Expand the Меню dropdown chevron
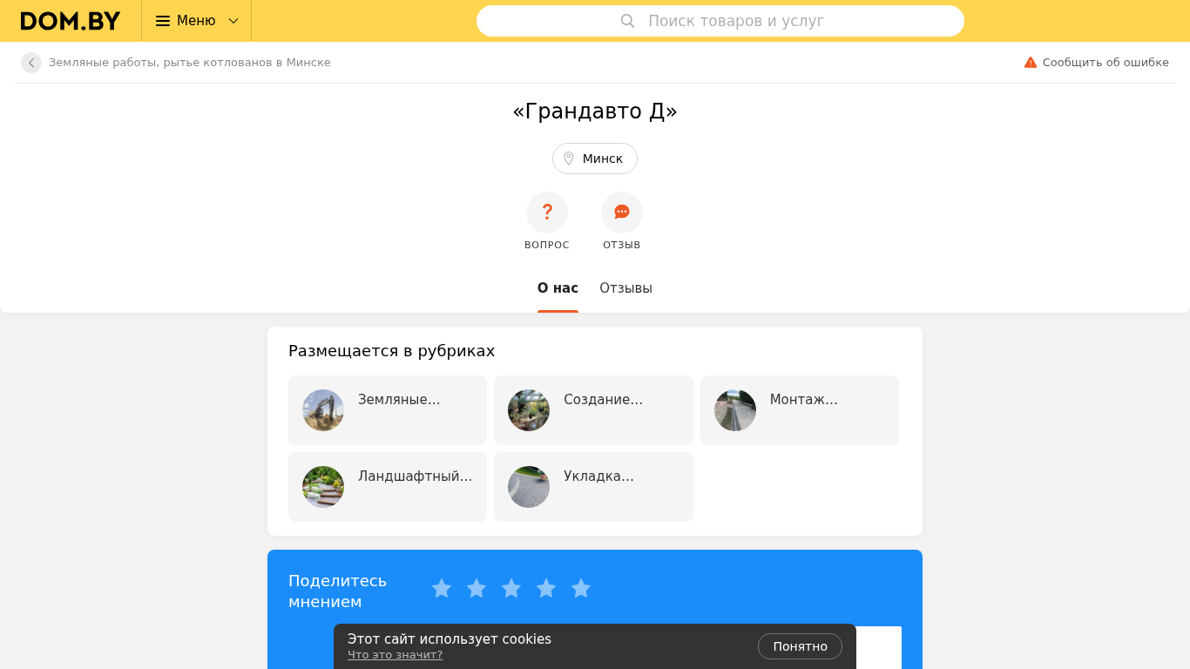This screenshot has height=669, width=1190. (x=233, y=21)
